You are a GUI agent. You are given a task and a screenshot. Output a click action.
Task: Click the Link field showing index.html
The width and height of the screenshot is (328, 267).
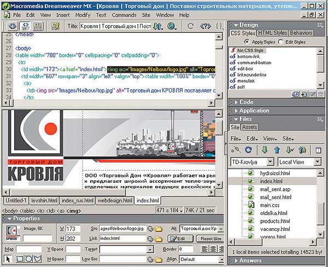(x=122, y=239)
